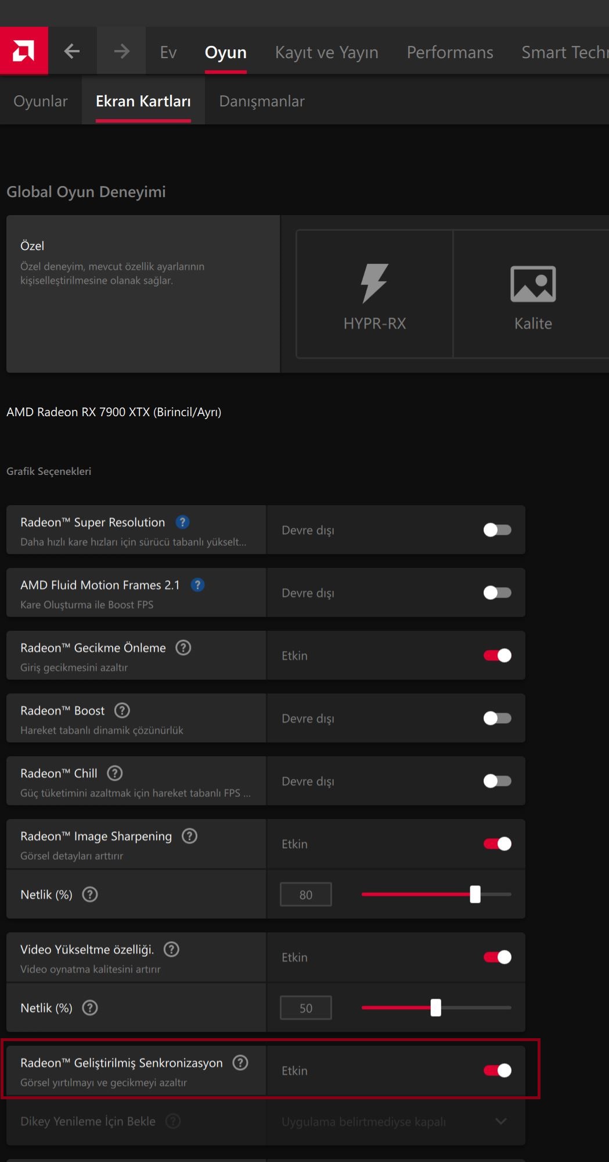
Task: Click the 'Dikey Yenileme İçin Bekle' label
Action: pos(88,1121)
